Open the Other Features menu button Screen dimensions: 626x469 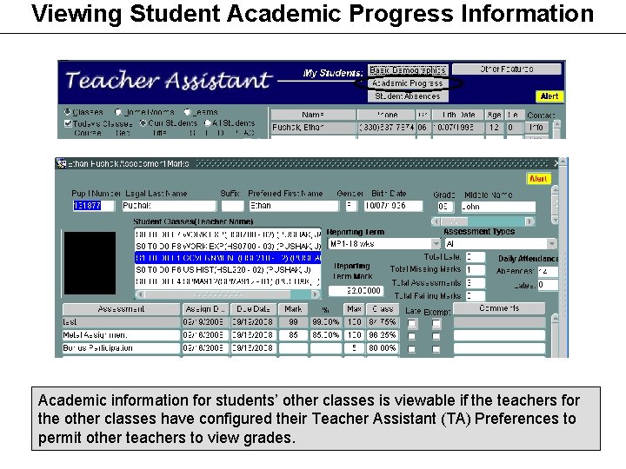tap(506, 69)
